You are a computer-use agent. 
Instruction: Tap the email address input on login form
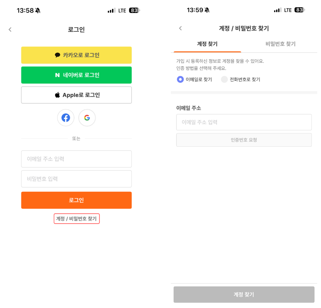tap(76, 159)
